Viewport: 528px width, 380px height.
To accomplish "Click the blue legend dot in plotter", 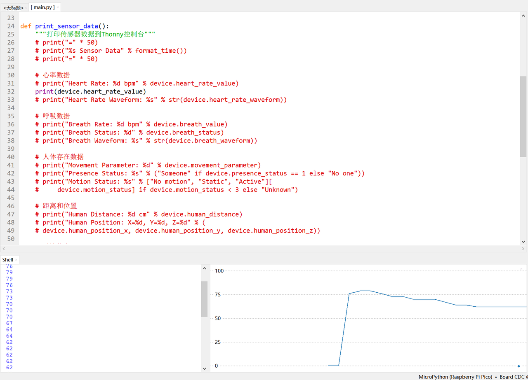I will pos(519,366).
